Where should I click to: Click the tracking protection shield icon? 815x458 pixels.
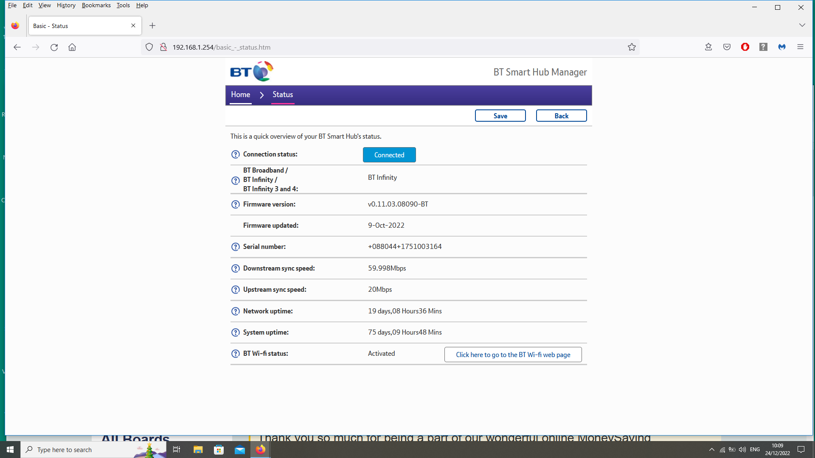click(x=149, y=47)
